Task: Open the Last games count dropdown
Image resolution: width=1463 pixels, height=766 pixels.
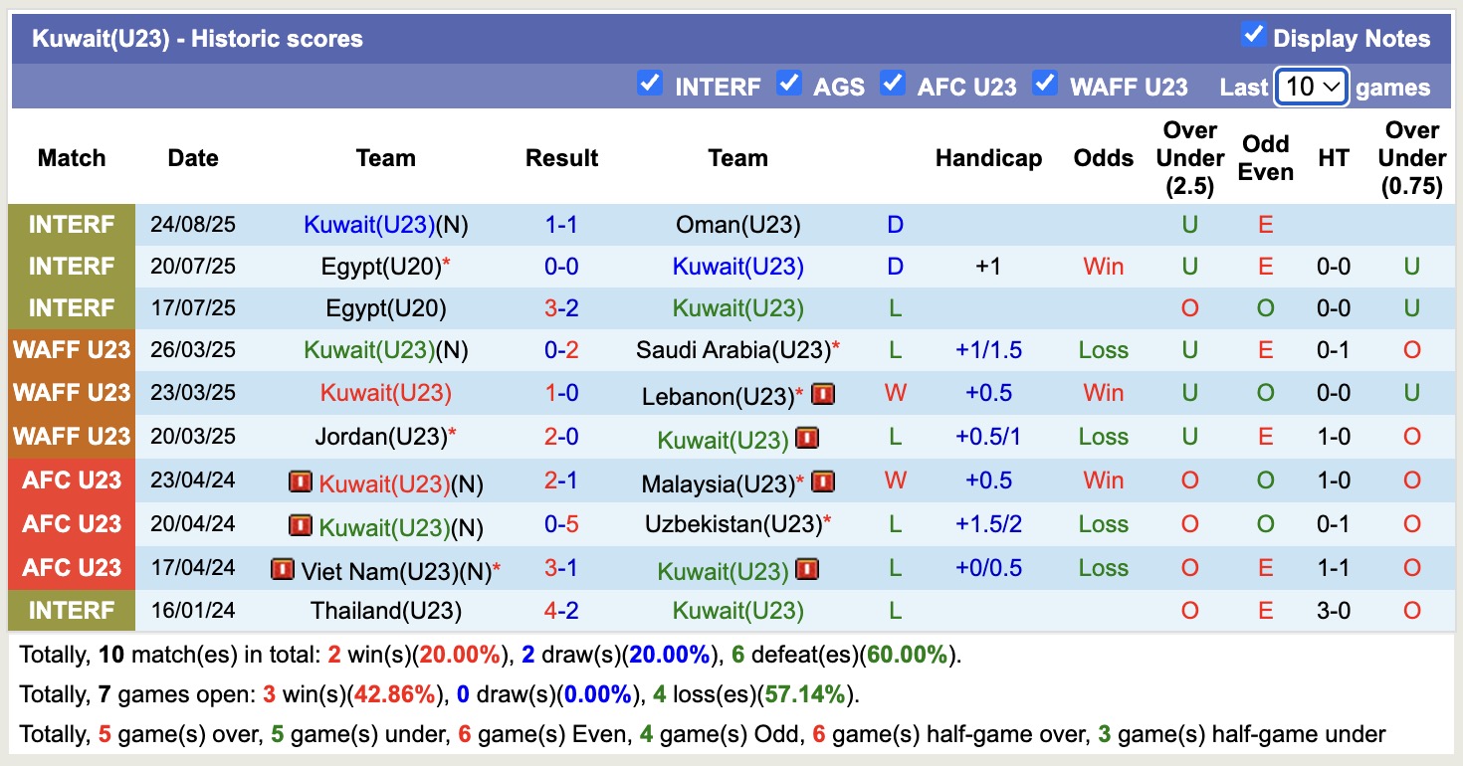Action: (1311, 87)
